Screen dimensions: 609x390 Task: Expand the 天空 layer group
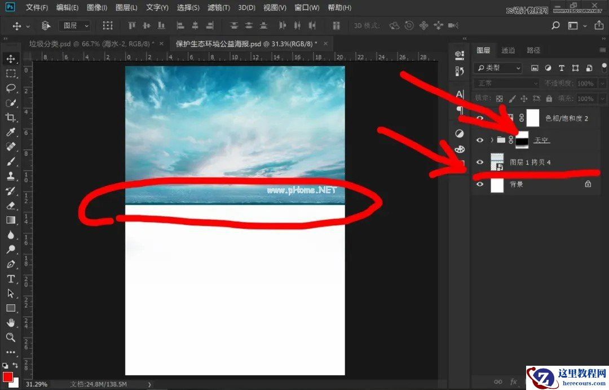[x=492, y=140]
